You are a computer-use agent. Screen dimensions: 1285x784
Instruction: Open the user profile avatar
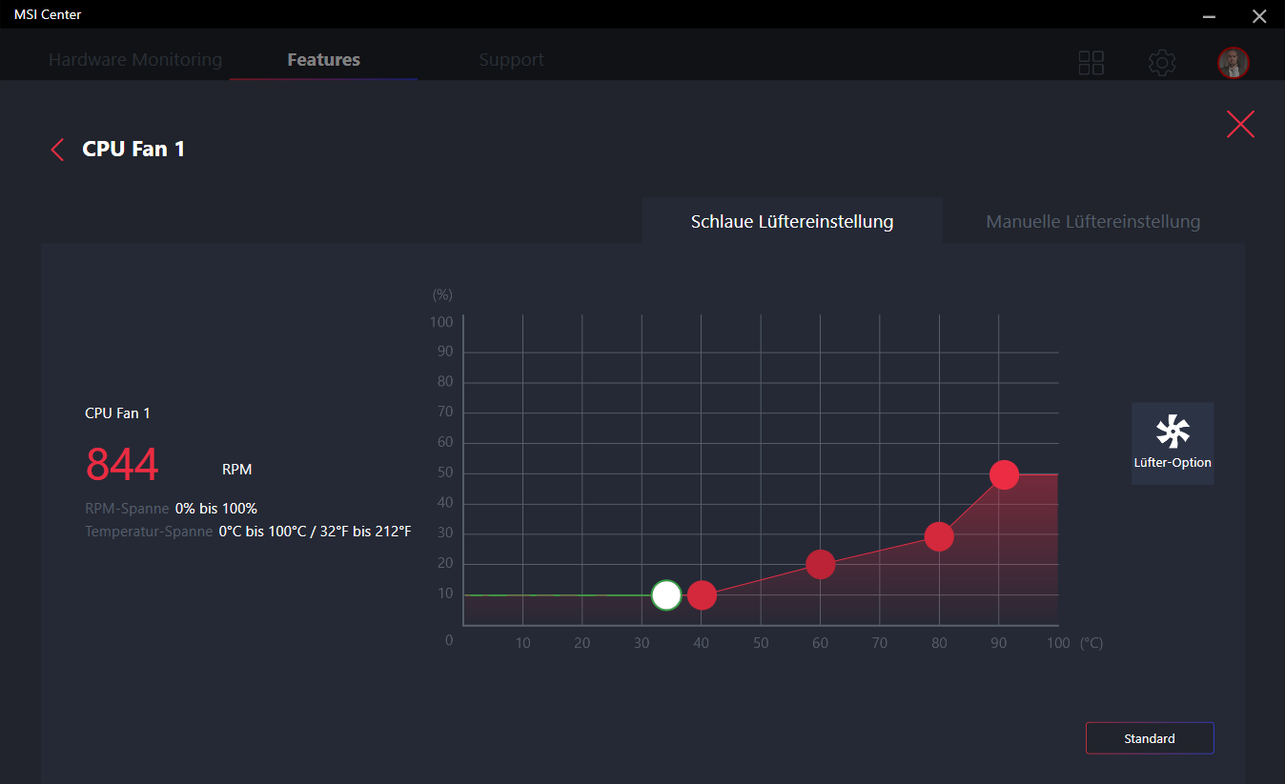(x=1234, y=63)
